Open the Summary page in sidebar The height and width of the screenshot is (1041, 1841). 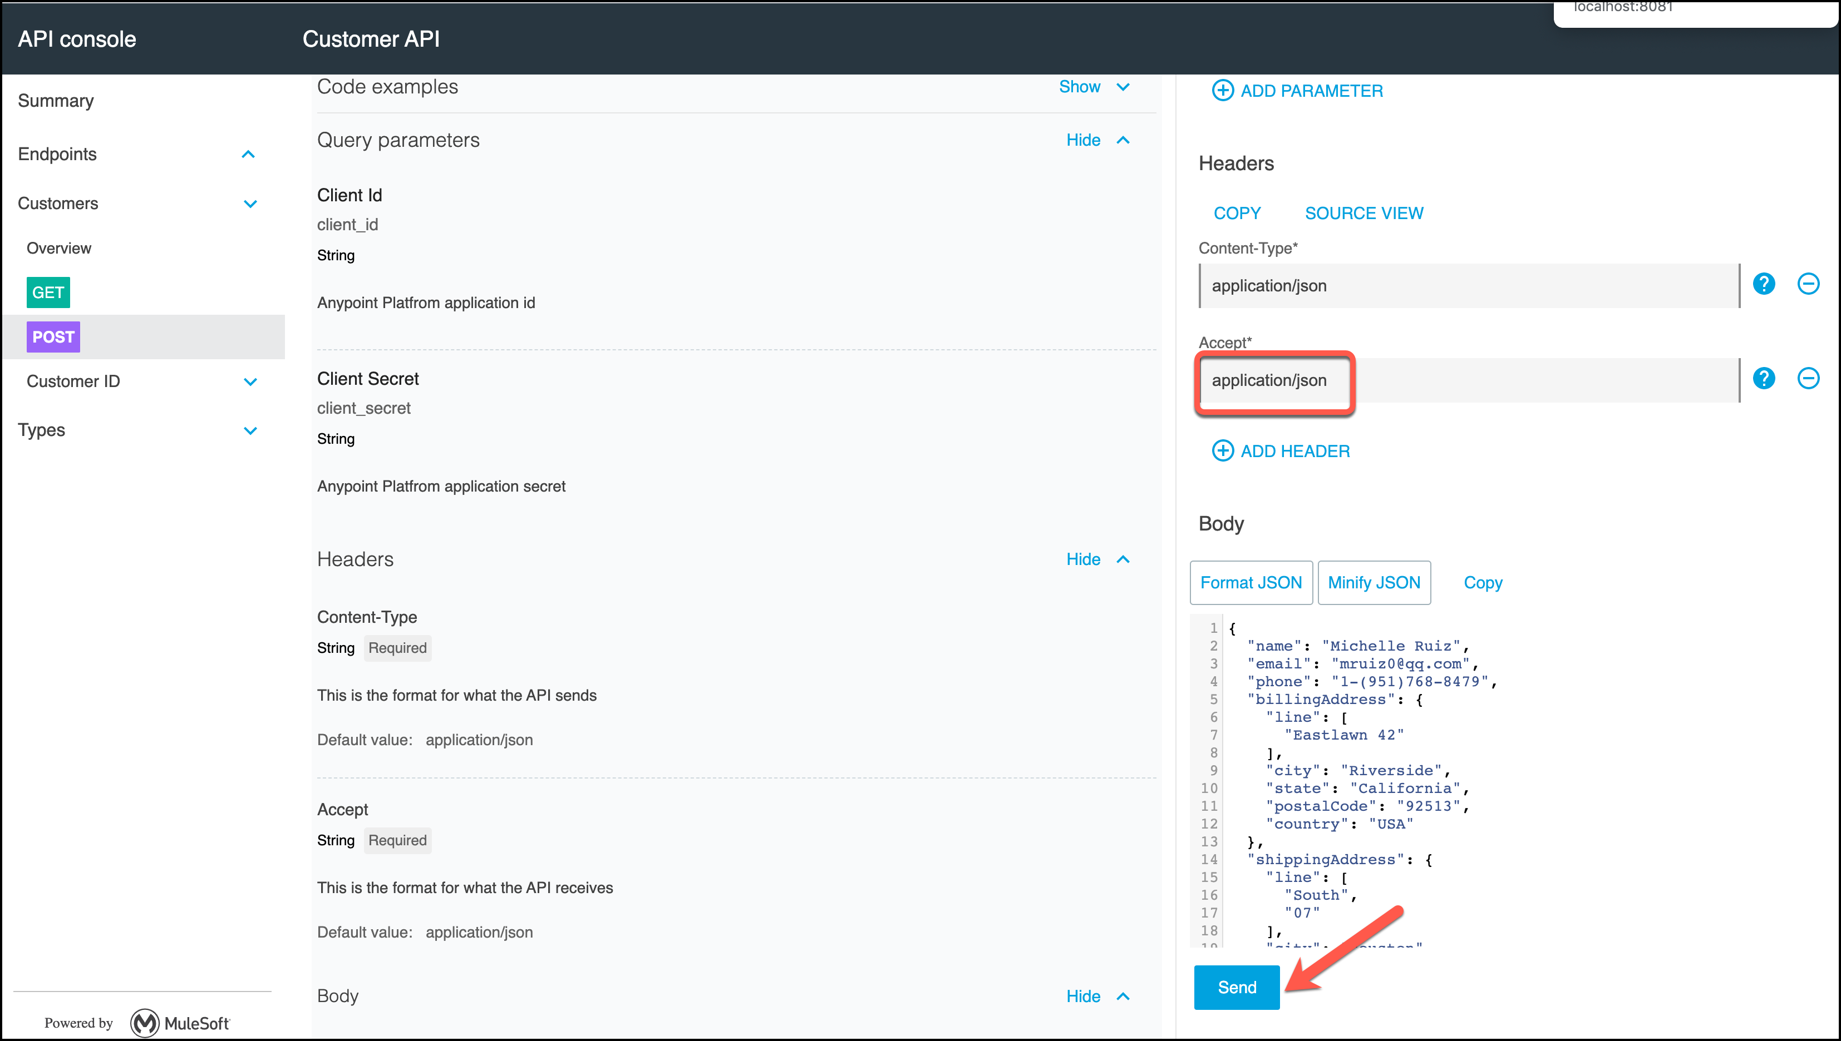56,101
